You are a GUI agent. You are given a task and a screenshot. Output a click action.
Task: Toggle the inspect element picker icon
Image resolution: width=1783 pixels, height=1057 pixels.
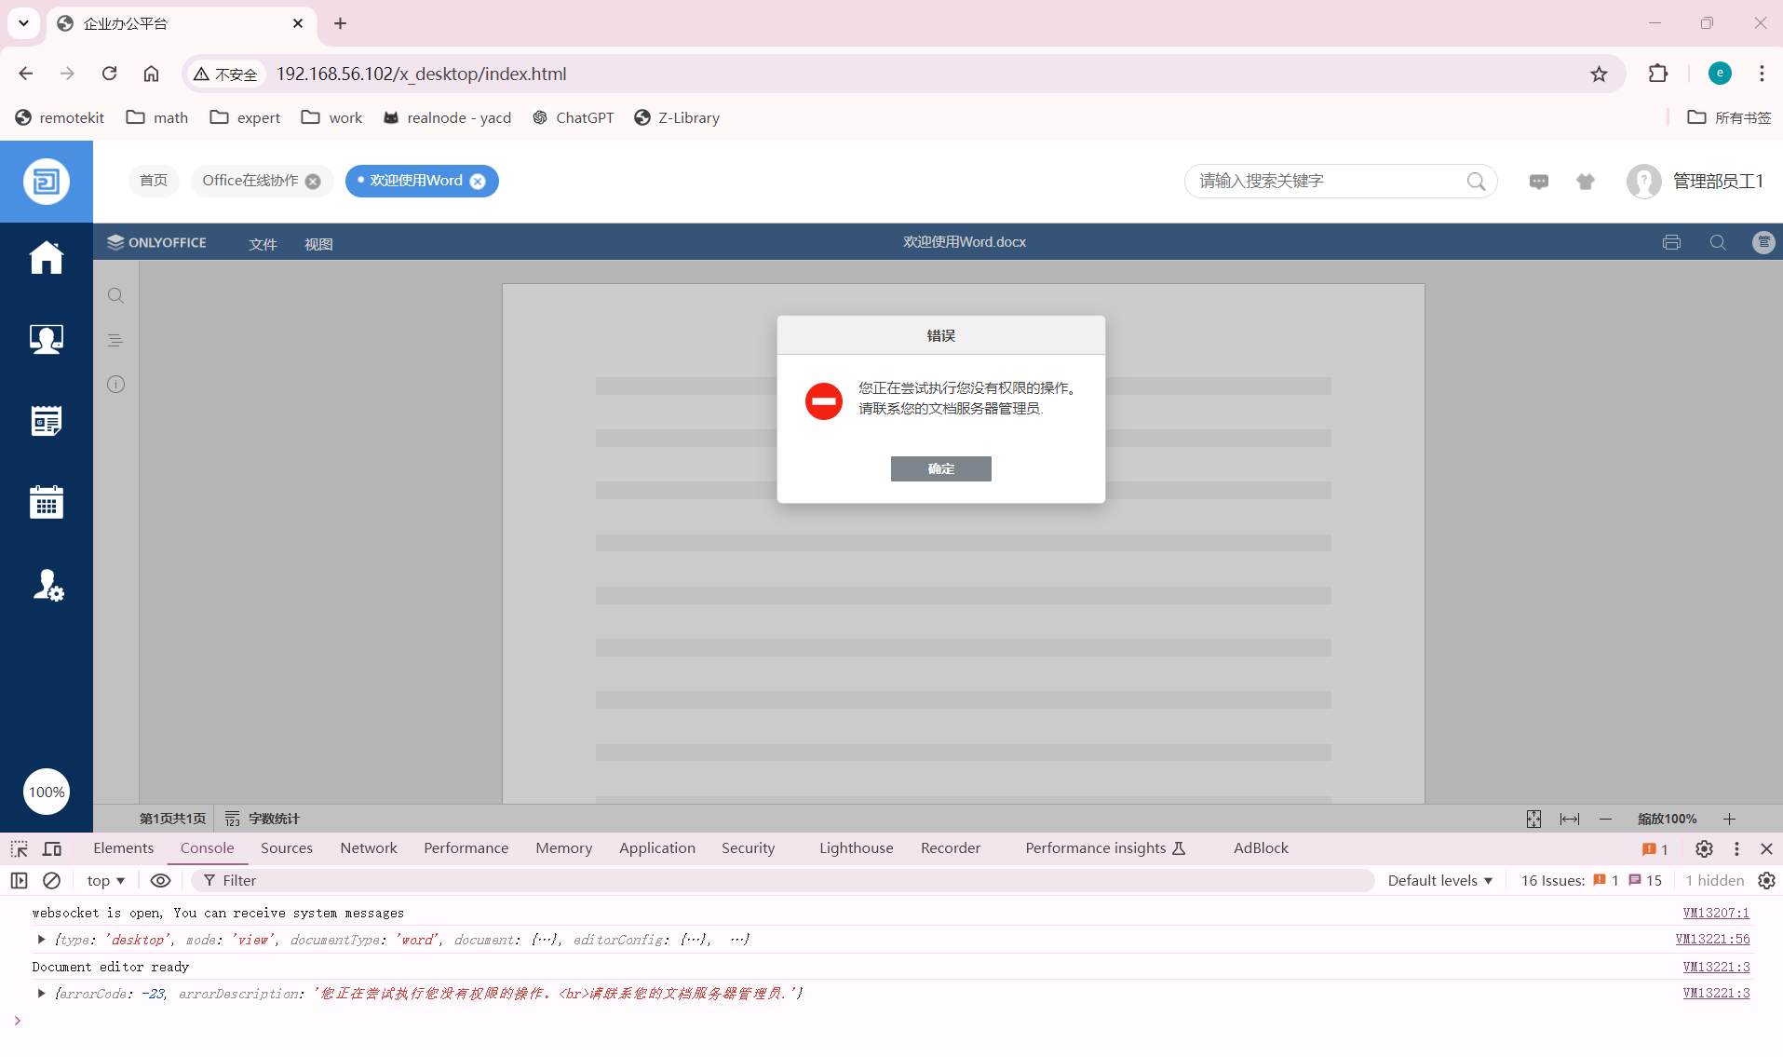coord(20,848)
